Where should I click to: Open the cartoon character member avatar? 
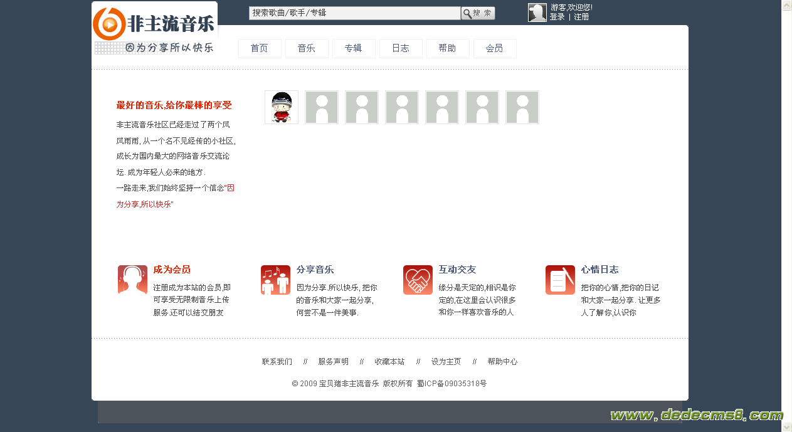click(x=282, y=107)
